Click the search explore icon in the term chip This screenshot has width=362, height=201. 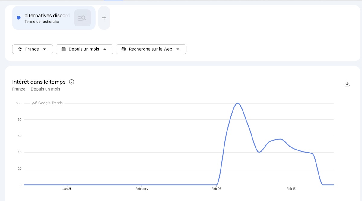click(82, 18)
